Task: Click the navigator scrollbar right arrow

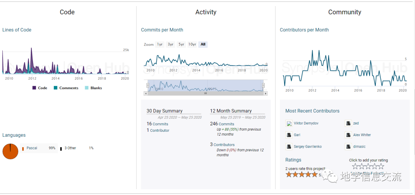Action: pos(266,93)
